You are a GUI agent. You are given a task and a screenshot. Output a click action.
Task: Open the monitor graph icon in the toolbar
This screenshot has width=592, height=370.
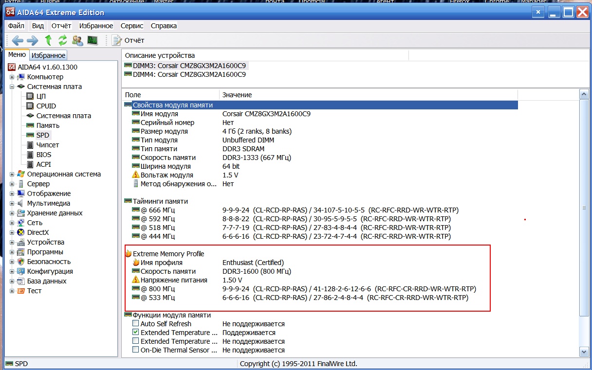coord(92,40)
